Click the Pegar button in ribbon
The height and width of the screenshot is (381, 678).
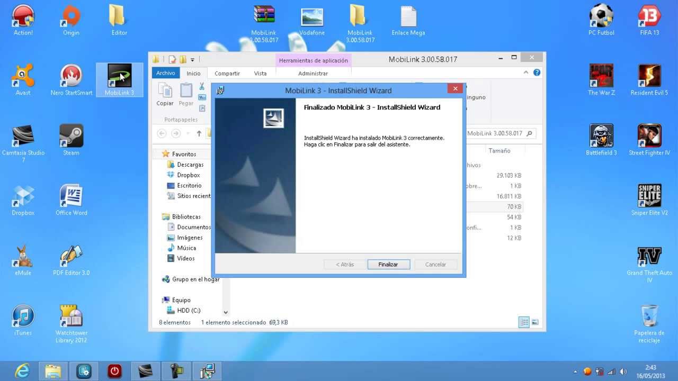click(186, 95)
